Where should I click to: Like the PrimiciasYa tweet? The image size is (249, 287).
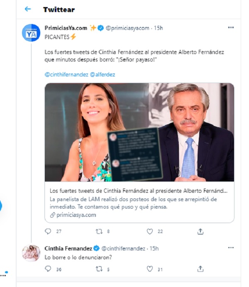pos(150,231)
